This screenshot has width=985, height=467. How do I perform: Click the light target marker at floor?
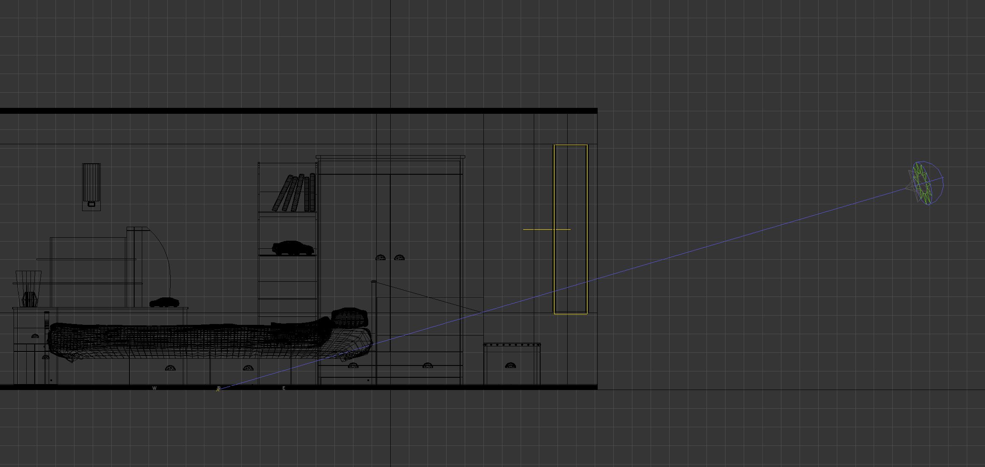point(218,389)
